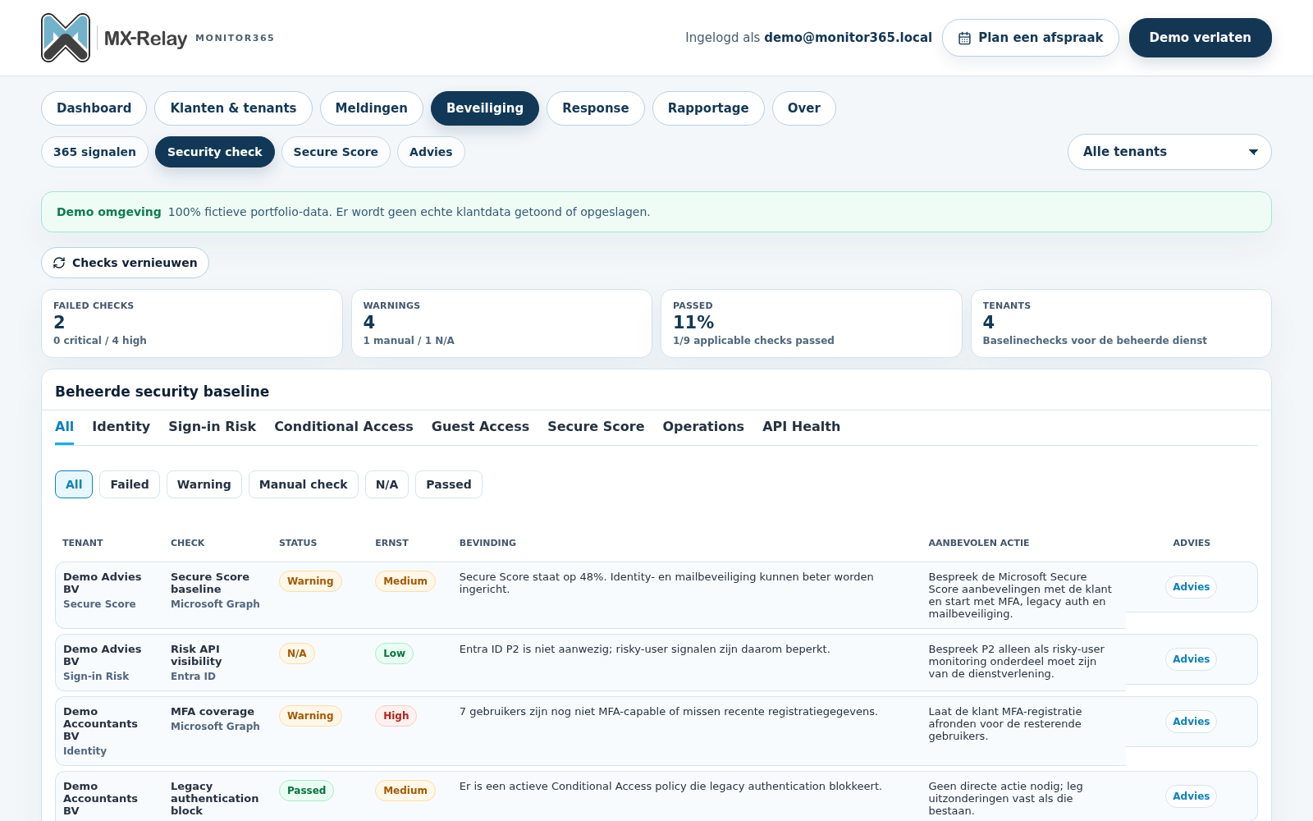Open the Rapportage tab

point(708,108)
